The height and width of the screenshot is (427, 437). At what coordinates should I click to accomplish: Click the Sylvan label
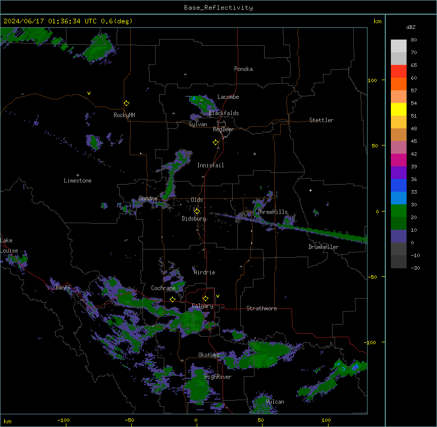pos(198,124)
